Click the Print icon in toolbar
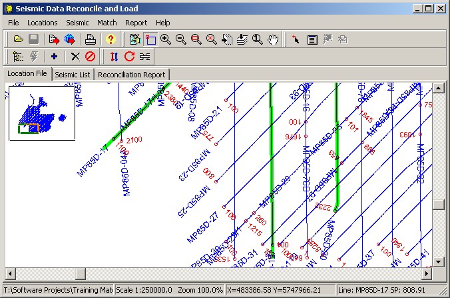 click(x=90, y=40)
